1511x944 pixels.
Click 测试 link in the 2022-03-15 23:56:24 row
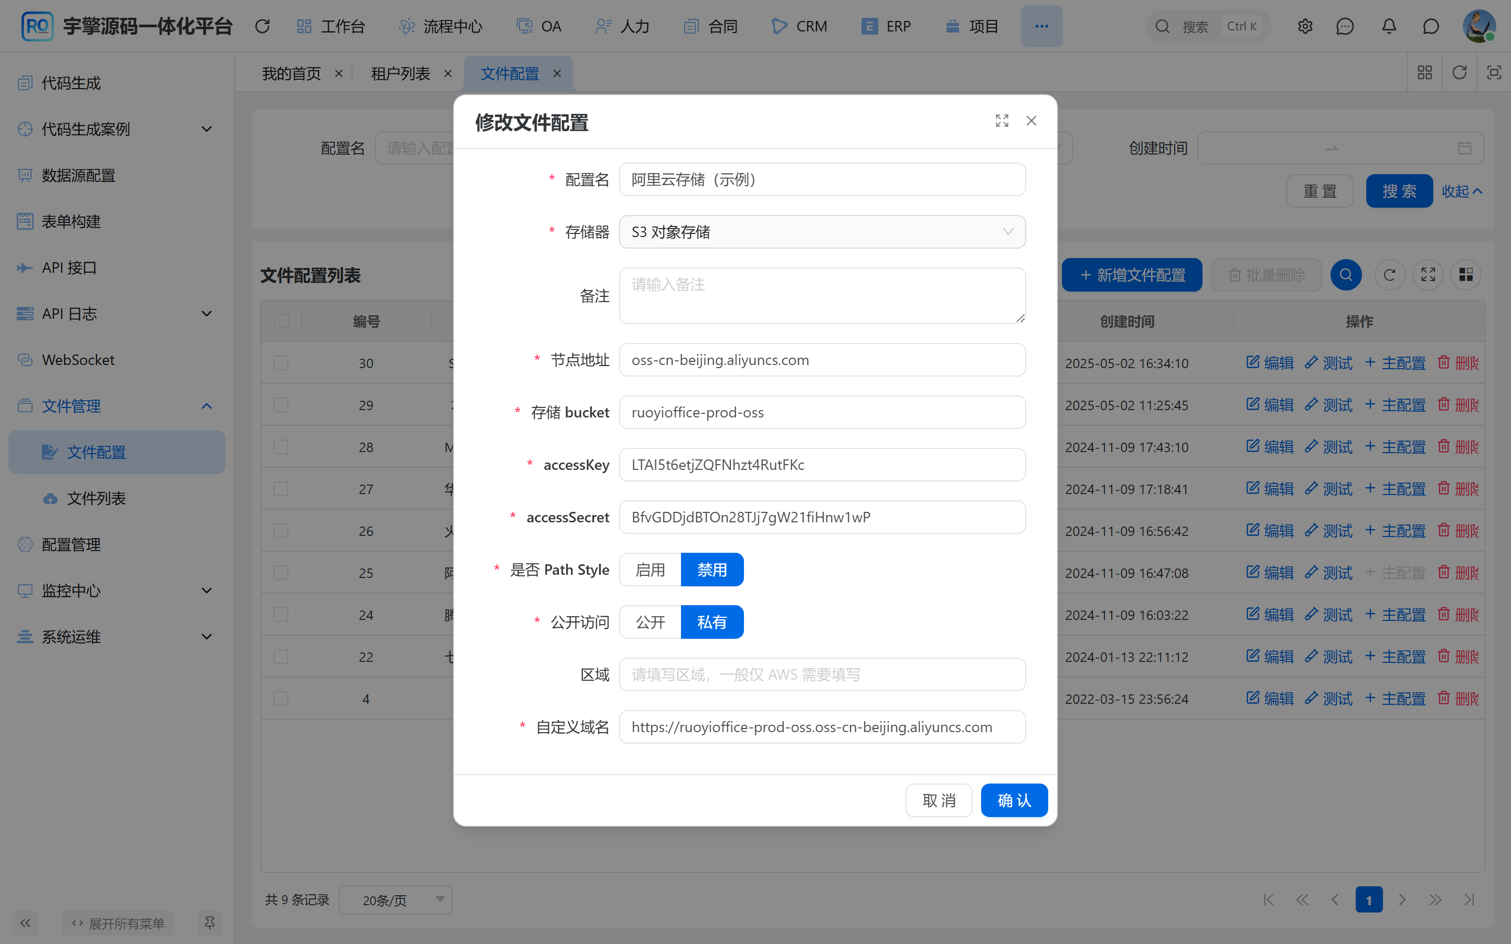coord(1328,699)
